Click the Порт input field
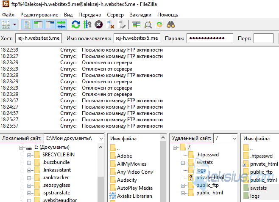Viewport: 279px width, 202px height. (263, 38)
